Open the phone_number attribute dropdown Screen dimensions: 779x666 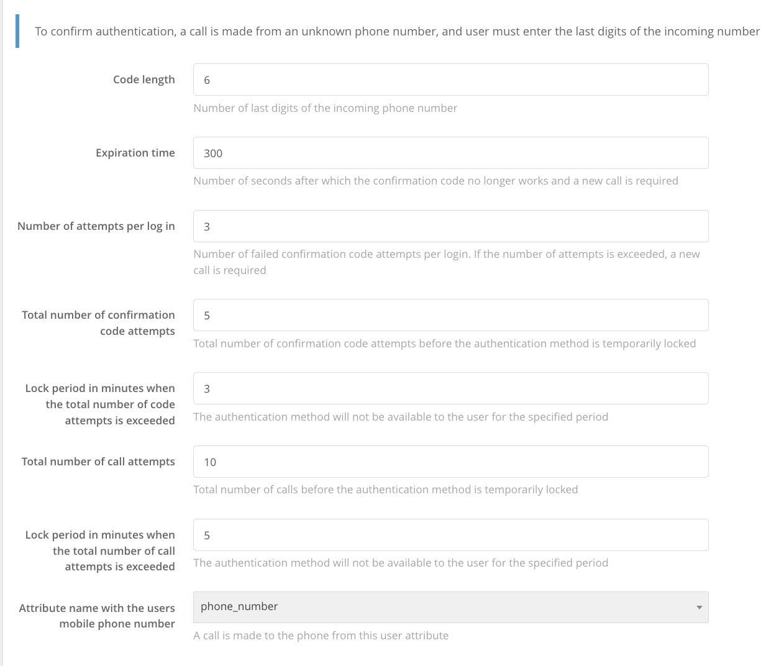(450, 607)
